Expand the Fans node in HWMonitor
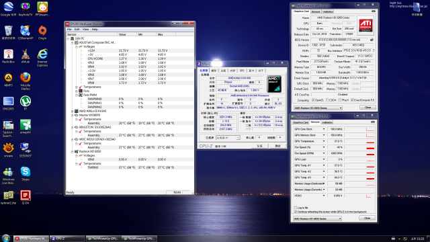Image resolution: width=430 pixels, height=242 pixels. pyautogui.click(x=77, y=91)
